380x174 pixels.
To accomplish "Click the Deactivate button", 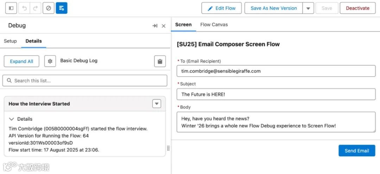I will pyautogui.click(x=357, y=8).
